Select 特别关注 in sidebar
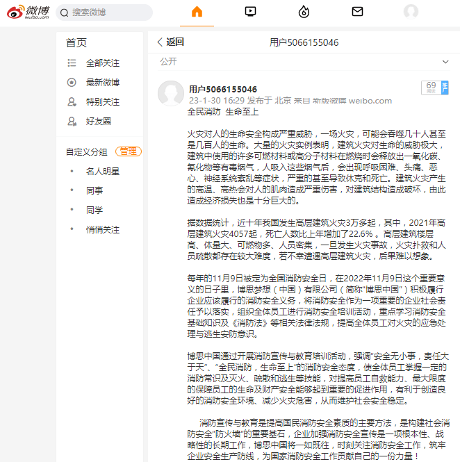Image resolution: width=460 pixels, height=462 pixels. [103, 102]
